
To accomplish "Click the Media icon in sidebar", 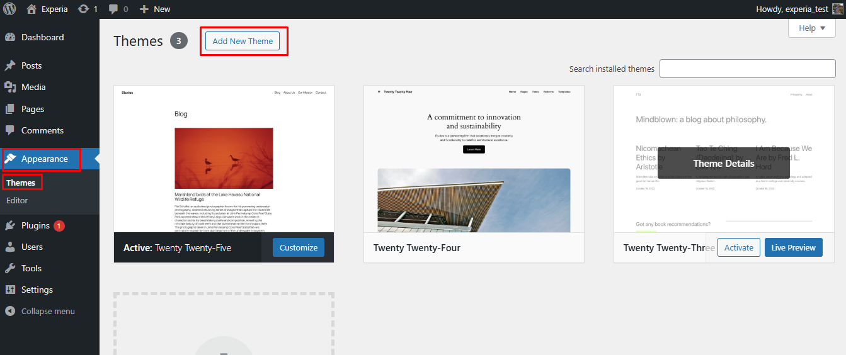I will pos(10,87).
